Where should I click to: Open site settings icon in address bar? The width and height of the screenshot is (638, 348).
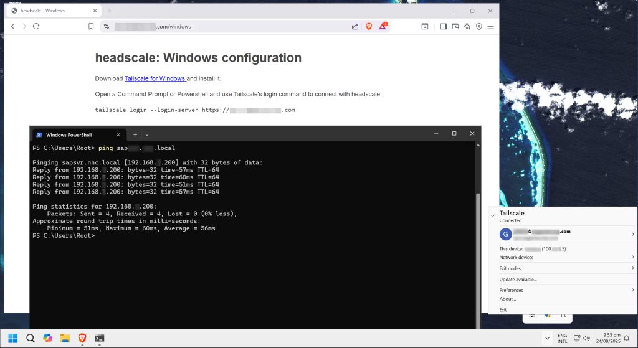tap(107, 26)
